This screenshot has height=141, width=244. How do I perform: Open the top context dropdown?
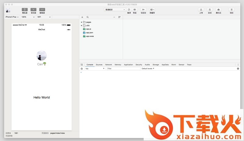95,69
